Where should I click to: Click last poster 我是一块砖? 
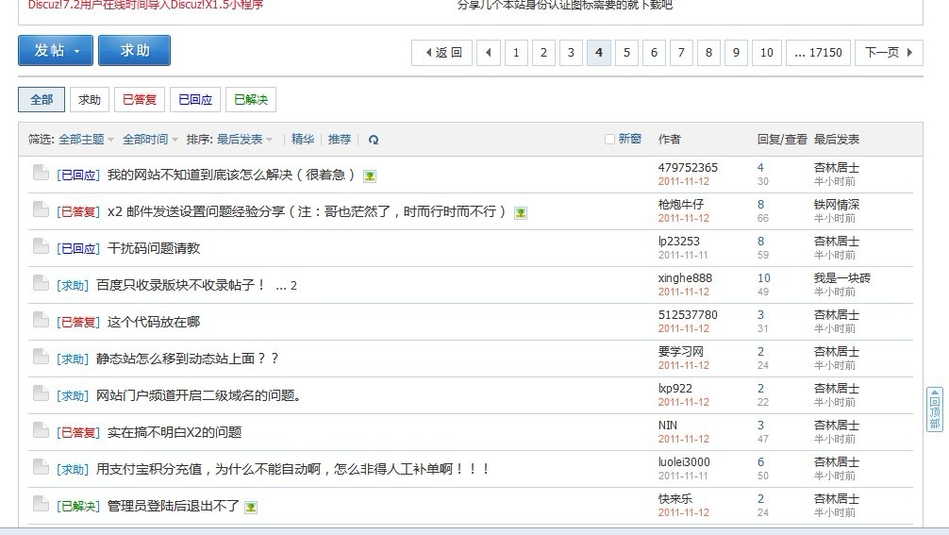(x=841, y=277)
